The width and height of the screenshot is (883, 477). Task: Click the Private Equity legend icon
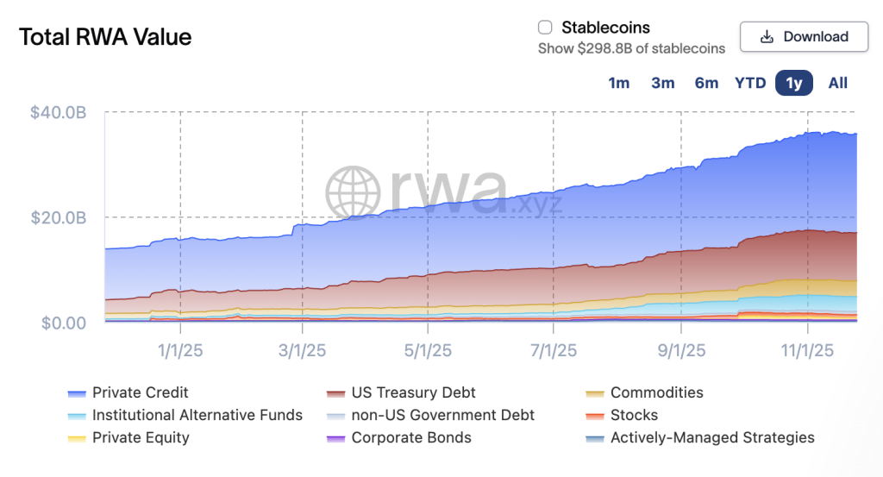pyautogui.click(x=77, y=438)
